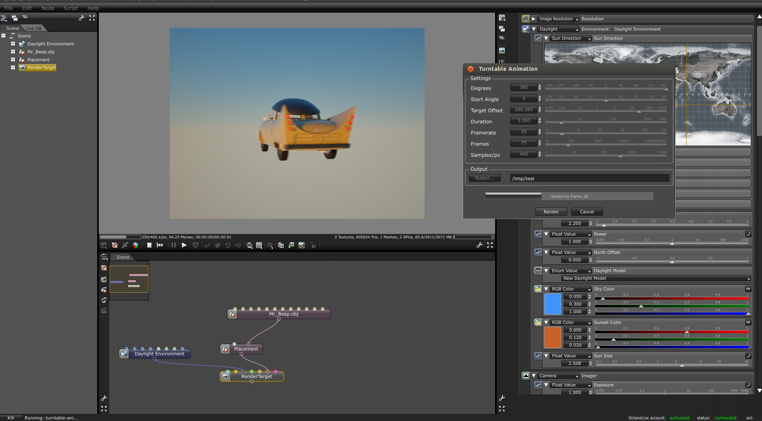Toggle the Sun Size logarithmic slider button
This screenshot has width=762, height=421.
748,356
